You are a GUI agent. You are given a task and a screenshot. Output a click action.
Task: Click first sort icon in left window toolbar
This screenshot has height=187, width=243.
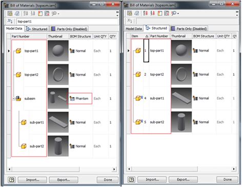(26, 13)
